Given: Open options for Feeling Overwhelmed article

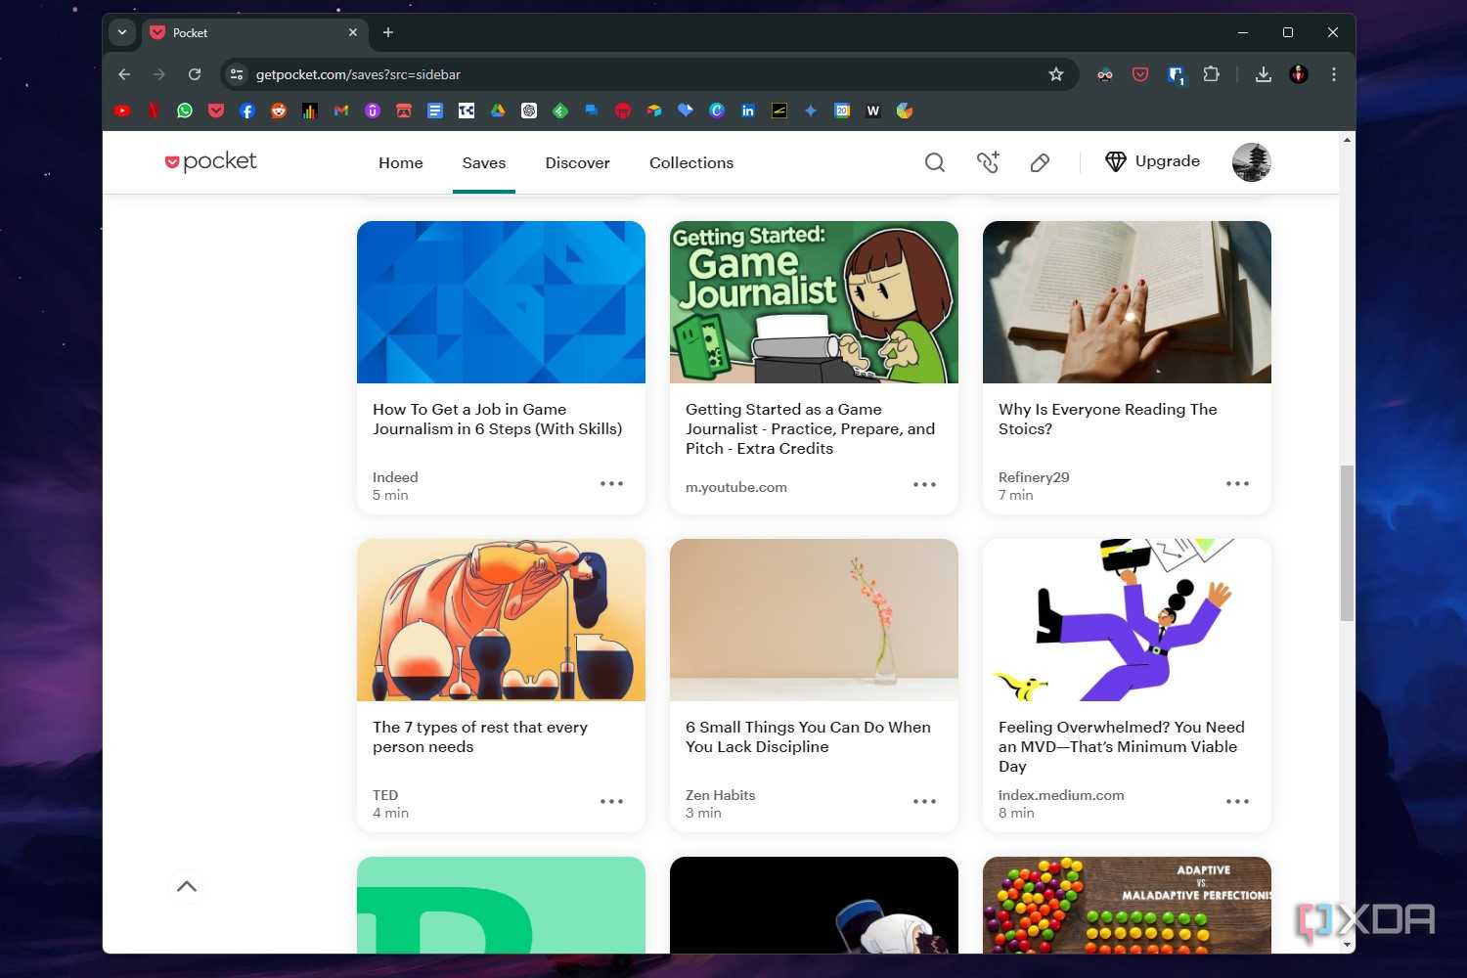Looking at the screenshot, I should (1237, 802).
